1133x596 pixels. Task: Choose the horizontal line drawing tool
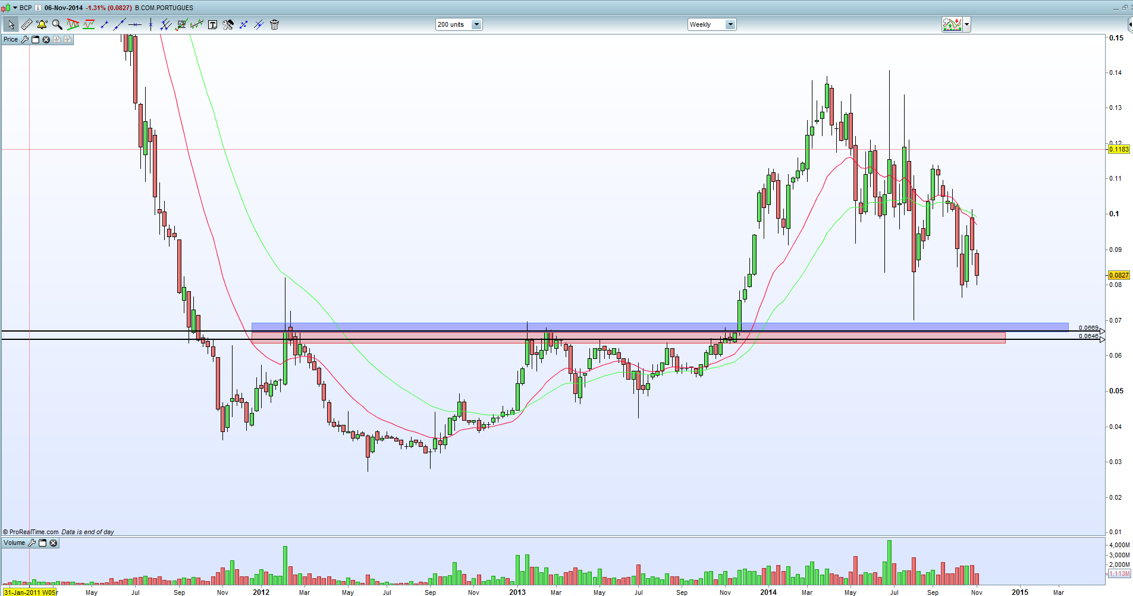click(135, 24)
